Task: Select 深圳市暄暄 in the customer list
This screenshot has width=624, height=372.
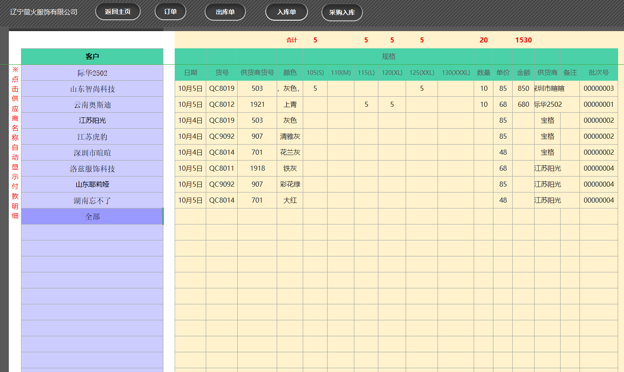Action: tap(92, 153)
